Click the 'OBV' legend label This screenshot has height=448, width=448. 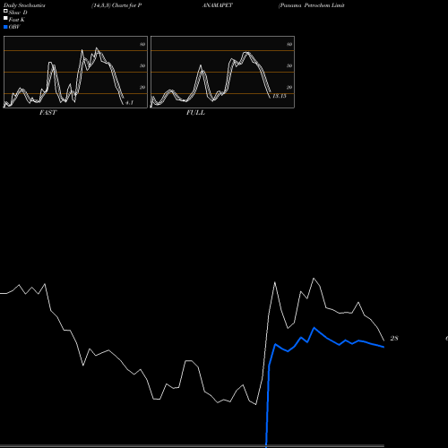14,27
